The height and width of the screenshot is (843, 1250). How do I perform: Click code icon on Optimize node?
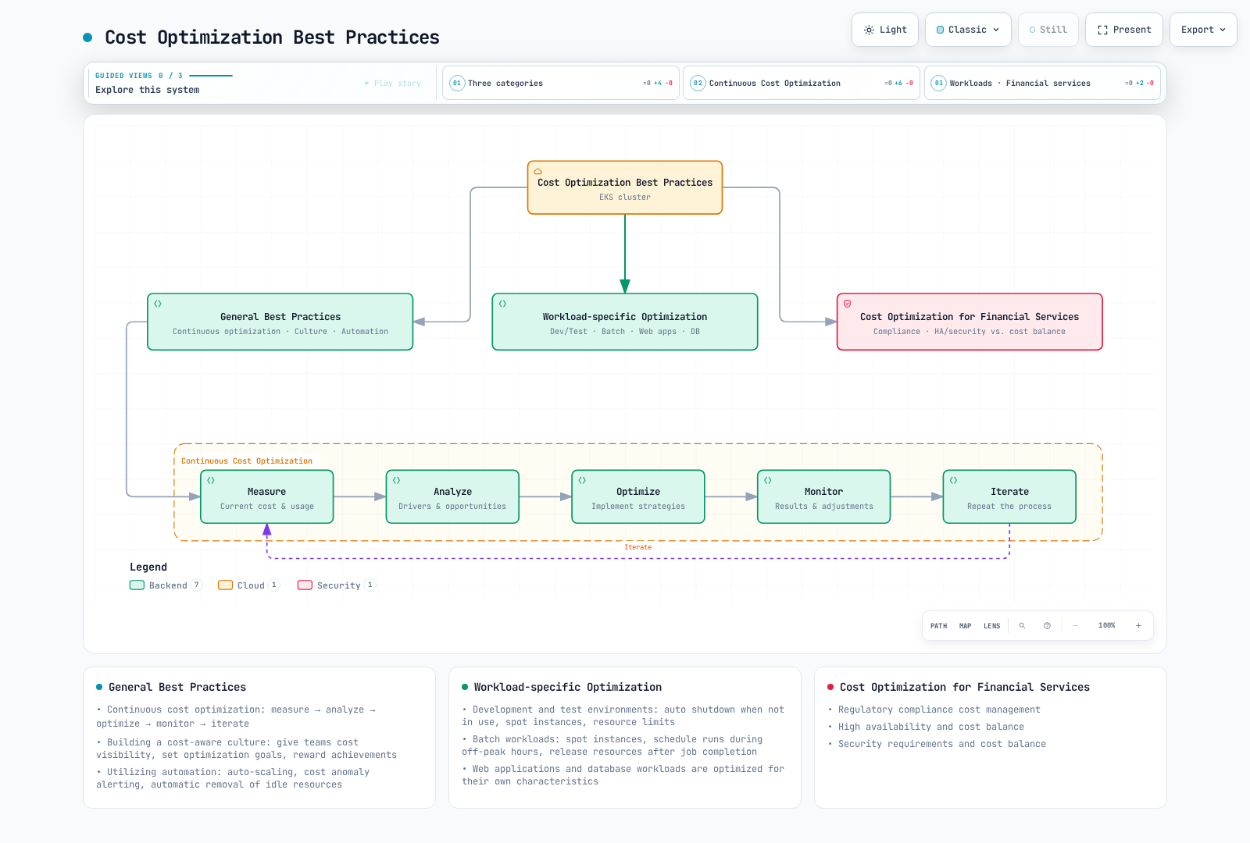click(x=582, y=480)
